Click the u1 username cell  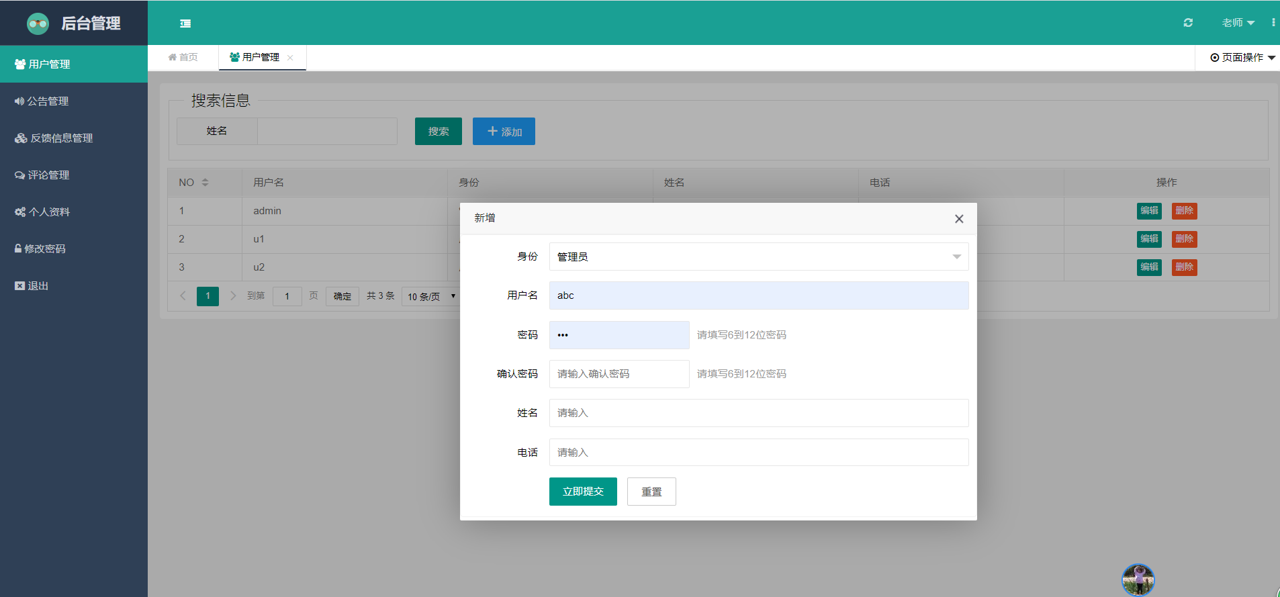tap(345, 239)
